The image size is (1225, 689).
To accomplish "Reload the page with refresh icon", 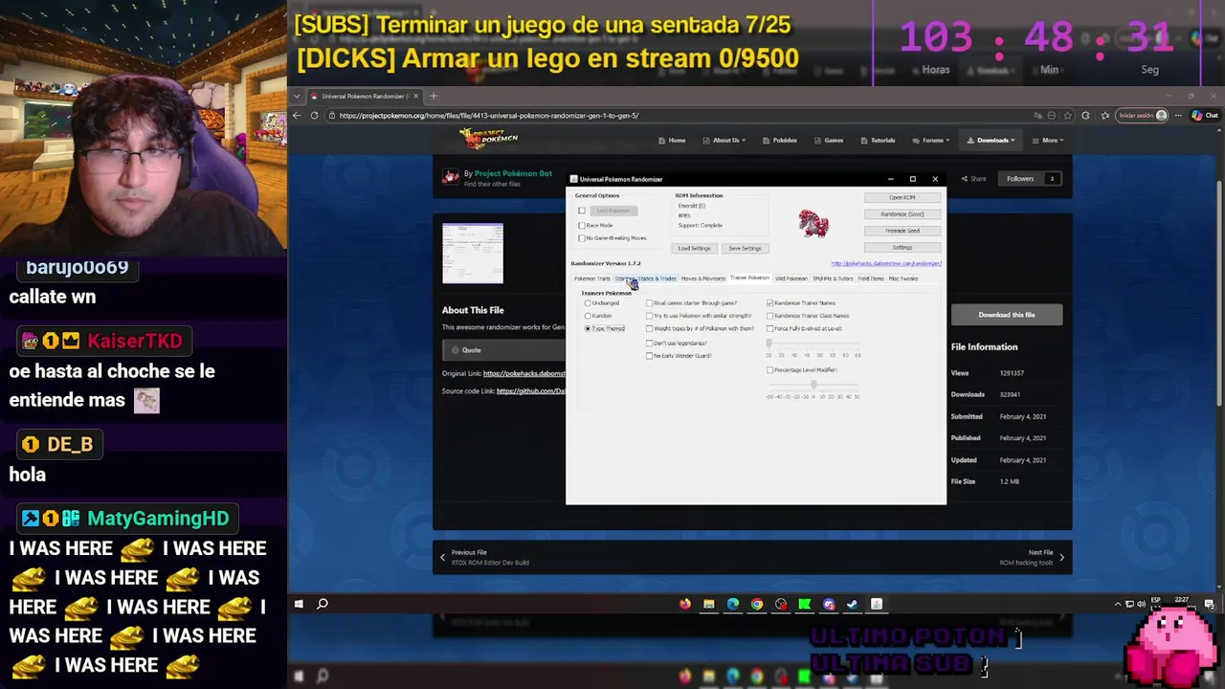I will click(x=314, y=116).
